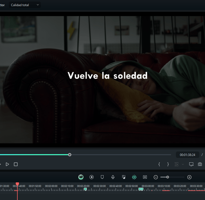Click the 00:01:38:24 timecode field
Image resolution: width=205 pixels, height=200 pixels.
[x=187, y=155]
